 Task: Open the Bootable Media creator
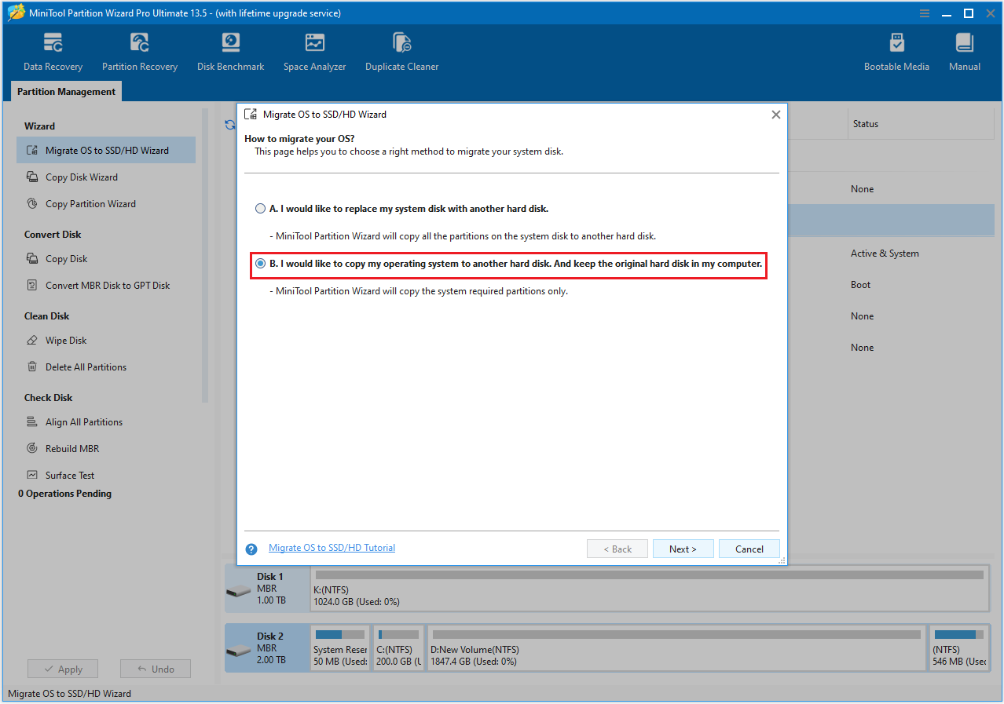coord(896,51)
